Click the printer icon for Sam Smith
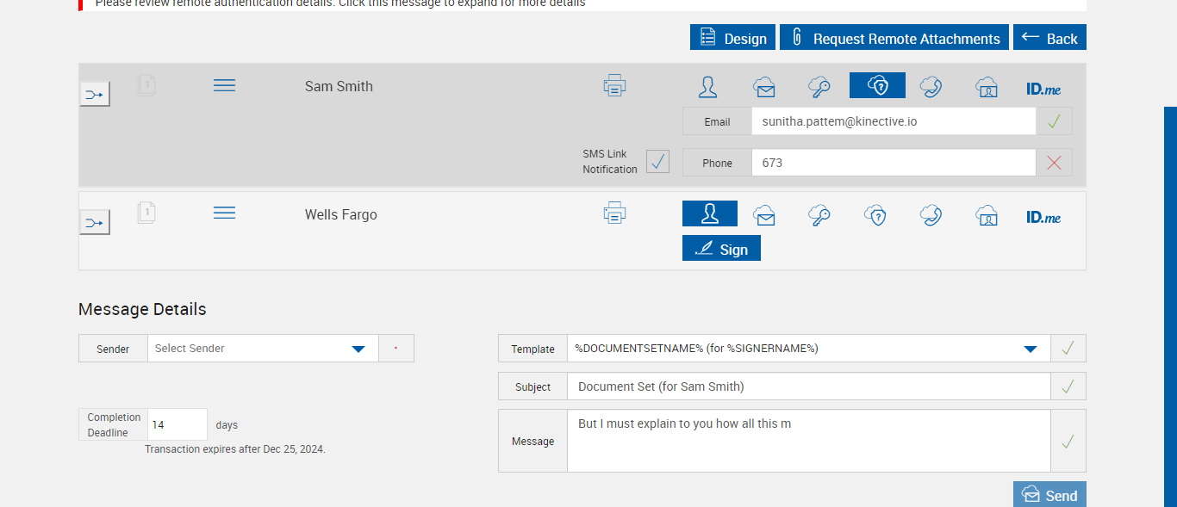The width and height of the screenshot is (1177, 507). 614,85
